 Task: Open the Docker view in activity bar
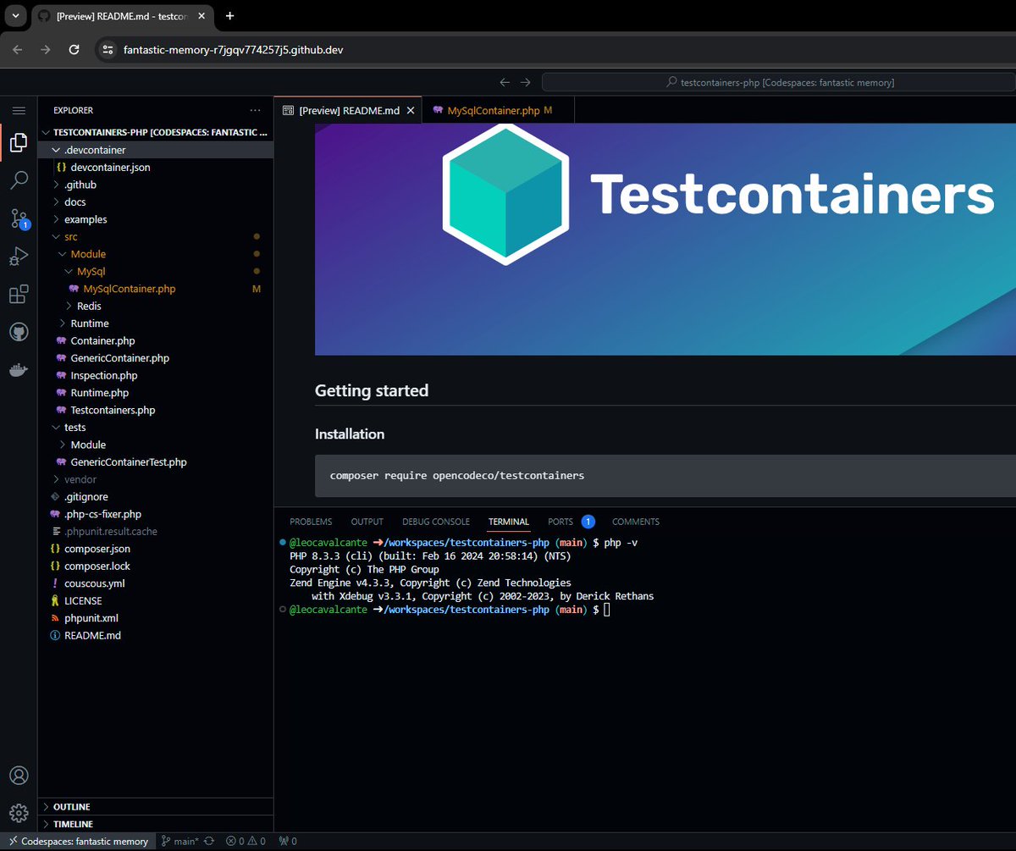pyautogui.click(x=19, y=369)
